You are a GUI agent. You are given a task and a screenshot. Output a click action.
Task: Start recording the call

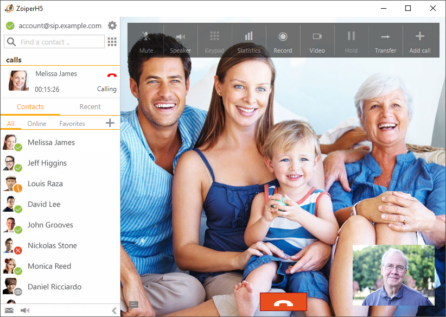coord(283,41)
